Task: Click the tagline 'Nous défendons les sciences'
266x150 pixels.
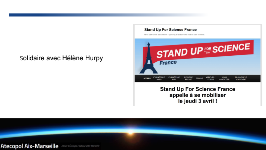Action: [175, 35]
